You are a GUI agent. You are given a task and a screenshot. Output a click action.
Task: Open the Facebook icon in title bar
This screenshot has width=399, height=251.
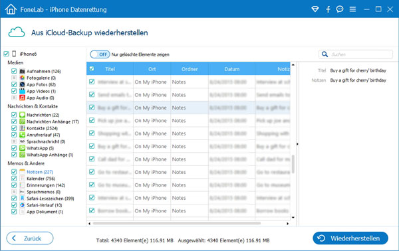[328, 9]
